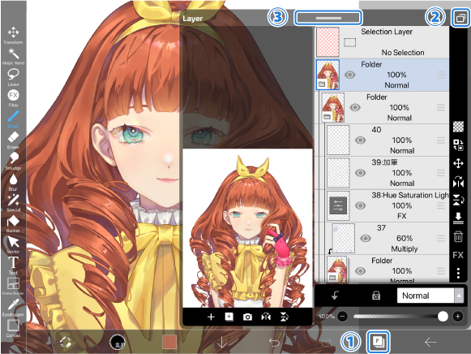Toggle the alpha lock button
The height and width of the screenshot is (354, 471).
click(376, 296)
